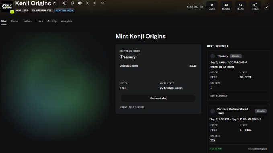Click the "+5 wallets eligible" link
This screenshot has height=153, width=273.
pos(257,149)
